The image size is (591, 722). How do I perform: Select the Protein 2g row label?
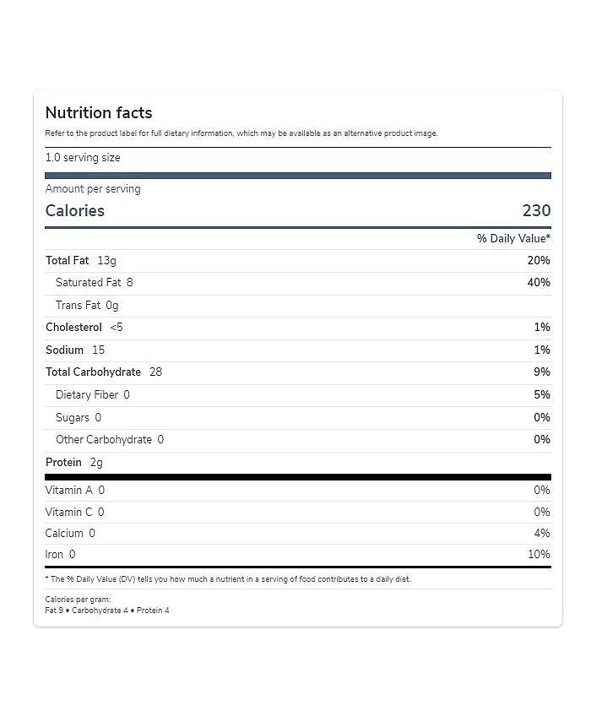[x=74, y=463]
